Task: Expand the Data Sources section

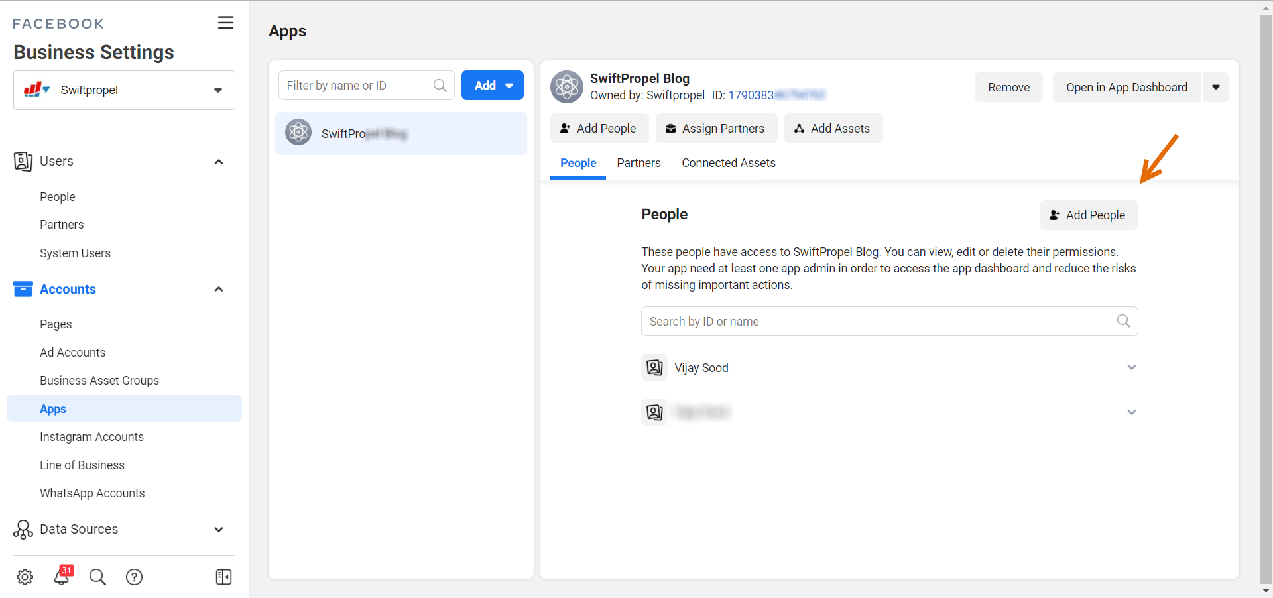Action: pyautogui.click(x=219, y=529)
